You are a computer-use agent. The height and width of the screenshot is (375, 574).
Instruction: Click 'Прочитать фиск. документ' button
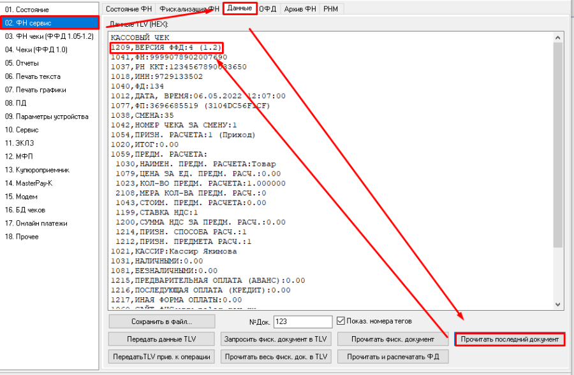(392, 339)
